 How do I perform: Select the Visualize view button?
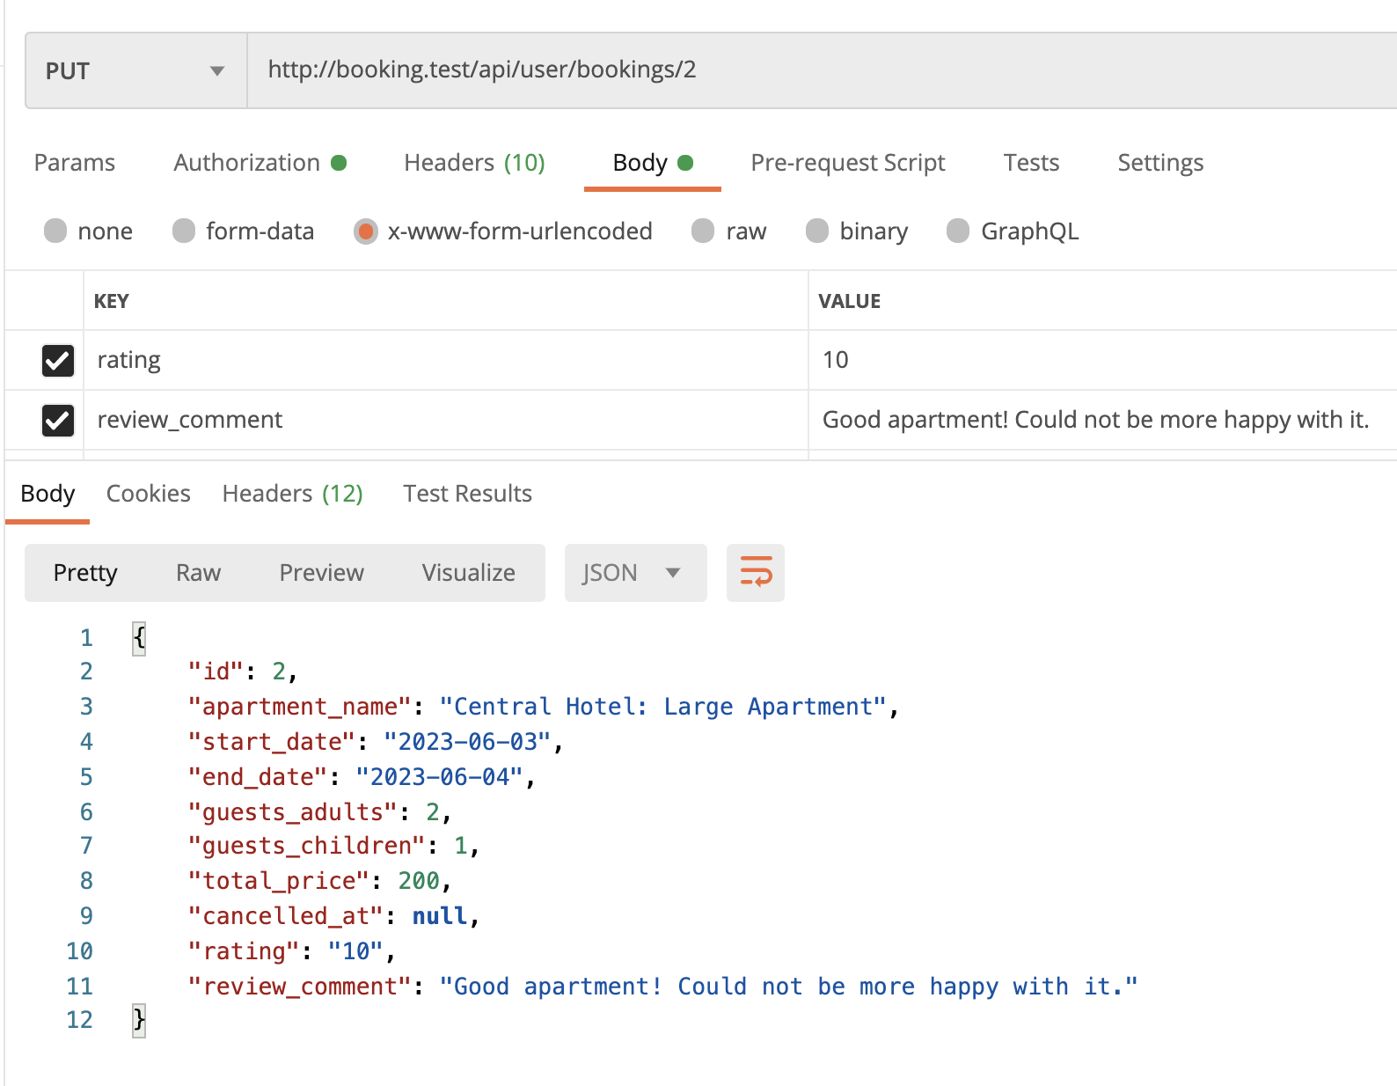coord(469,573)
